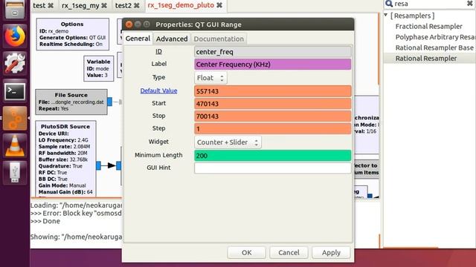Image resolution: width=476 pixels, height=267 pixels.
Task: Switch to the test2 tab
Action: click(x=123, y=5)
